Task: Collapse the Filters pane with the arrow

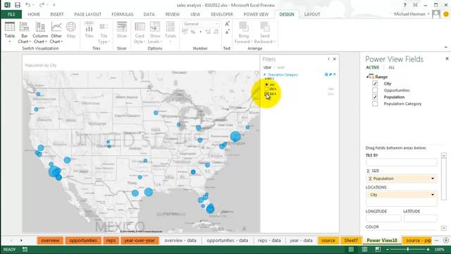Action: 329,59
